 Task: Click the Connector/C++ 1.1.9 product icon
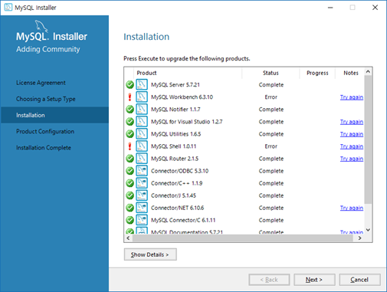pyautogui.click(x=142, y=183)
